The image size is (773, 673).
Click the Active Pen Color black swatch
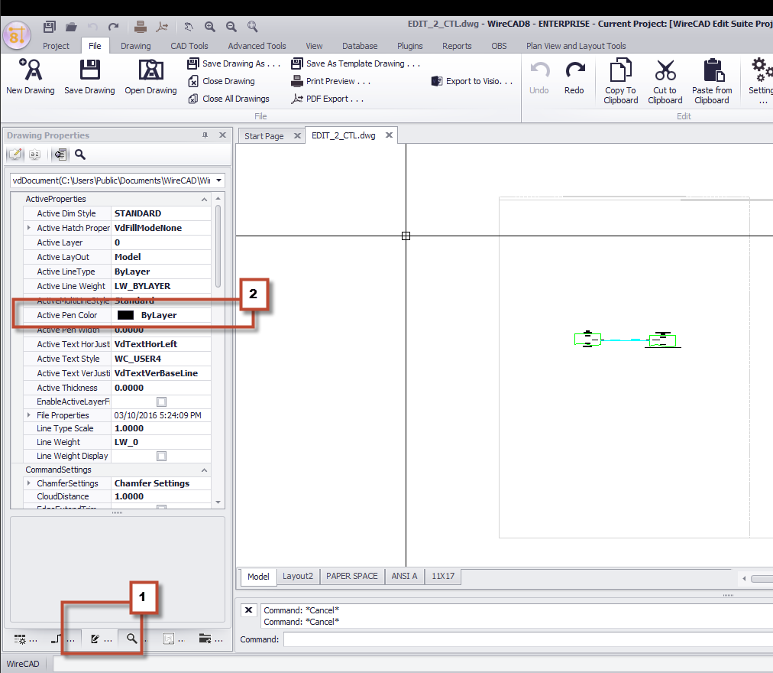pos(126,316)
